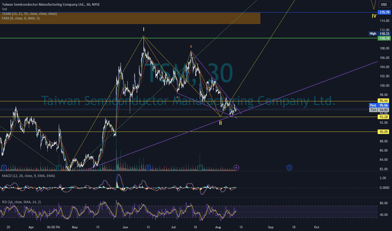
Task: Click the purple lightning event marker
Action: click(236, 168)
